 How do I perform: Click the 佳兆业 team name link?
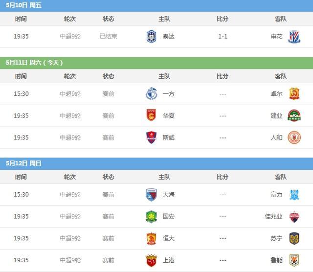click(273, 217)
